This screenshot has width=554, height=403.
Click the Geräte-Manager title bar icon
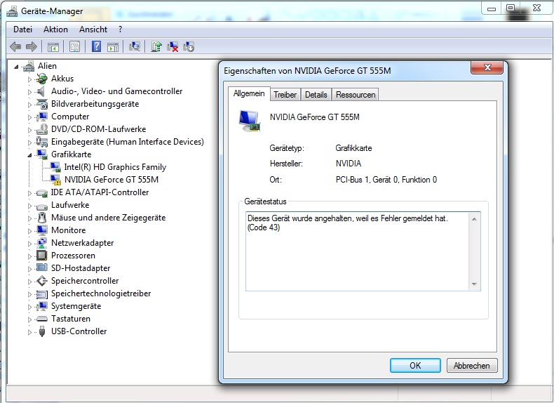tap(12, 11)
